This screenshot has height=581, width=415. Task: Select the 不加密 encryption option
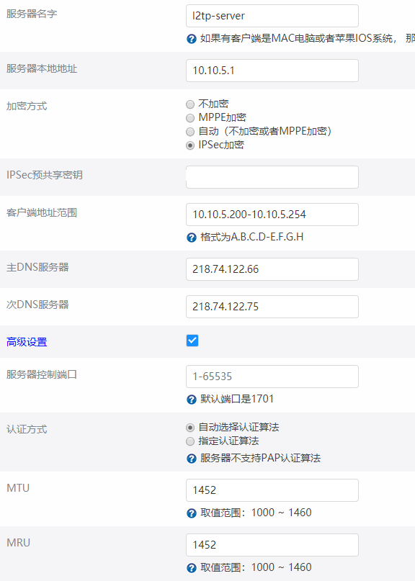[190, 104]
